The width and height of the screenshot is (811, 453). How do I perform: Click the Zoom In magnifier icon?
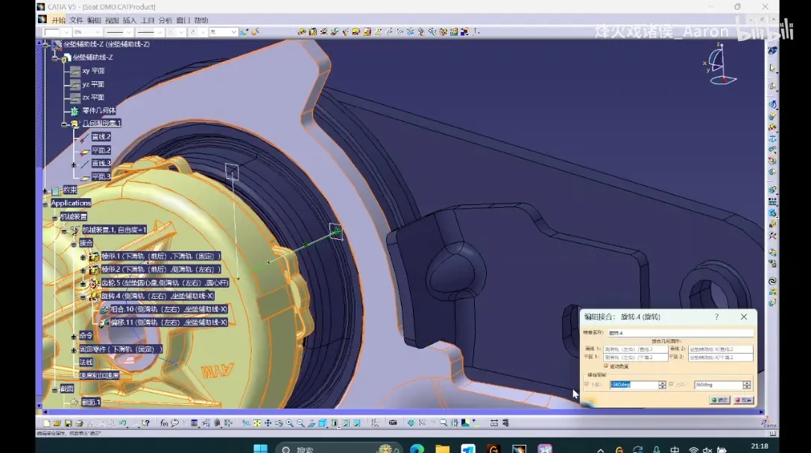pyautogui.click(x=290, y=423)
